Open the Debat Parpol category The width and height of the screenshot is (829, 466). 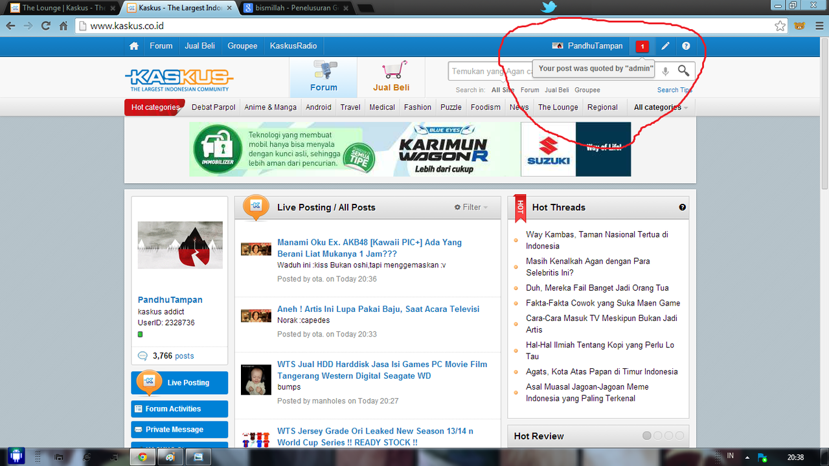point(214,107)
